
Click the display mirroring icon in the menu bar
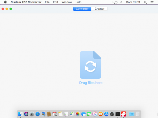pyautogui.click(x=115, y=2)
